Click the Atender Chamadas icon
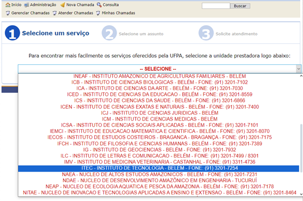 55,13
